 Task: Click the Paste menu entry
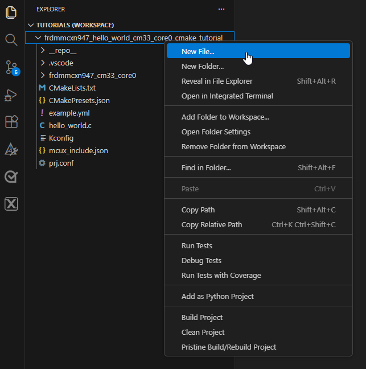click(x=258, y=188)
